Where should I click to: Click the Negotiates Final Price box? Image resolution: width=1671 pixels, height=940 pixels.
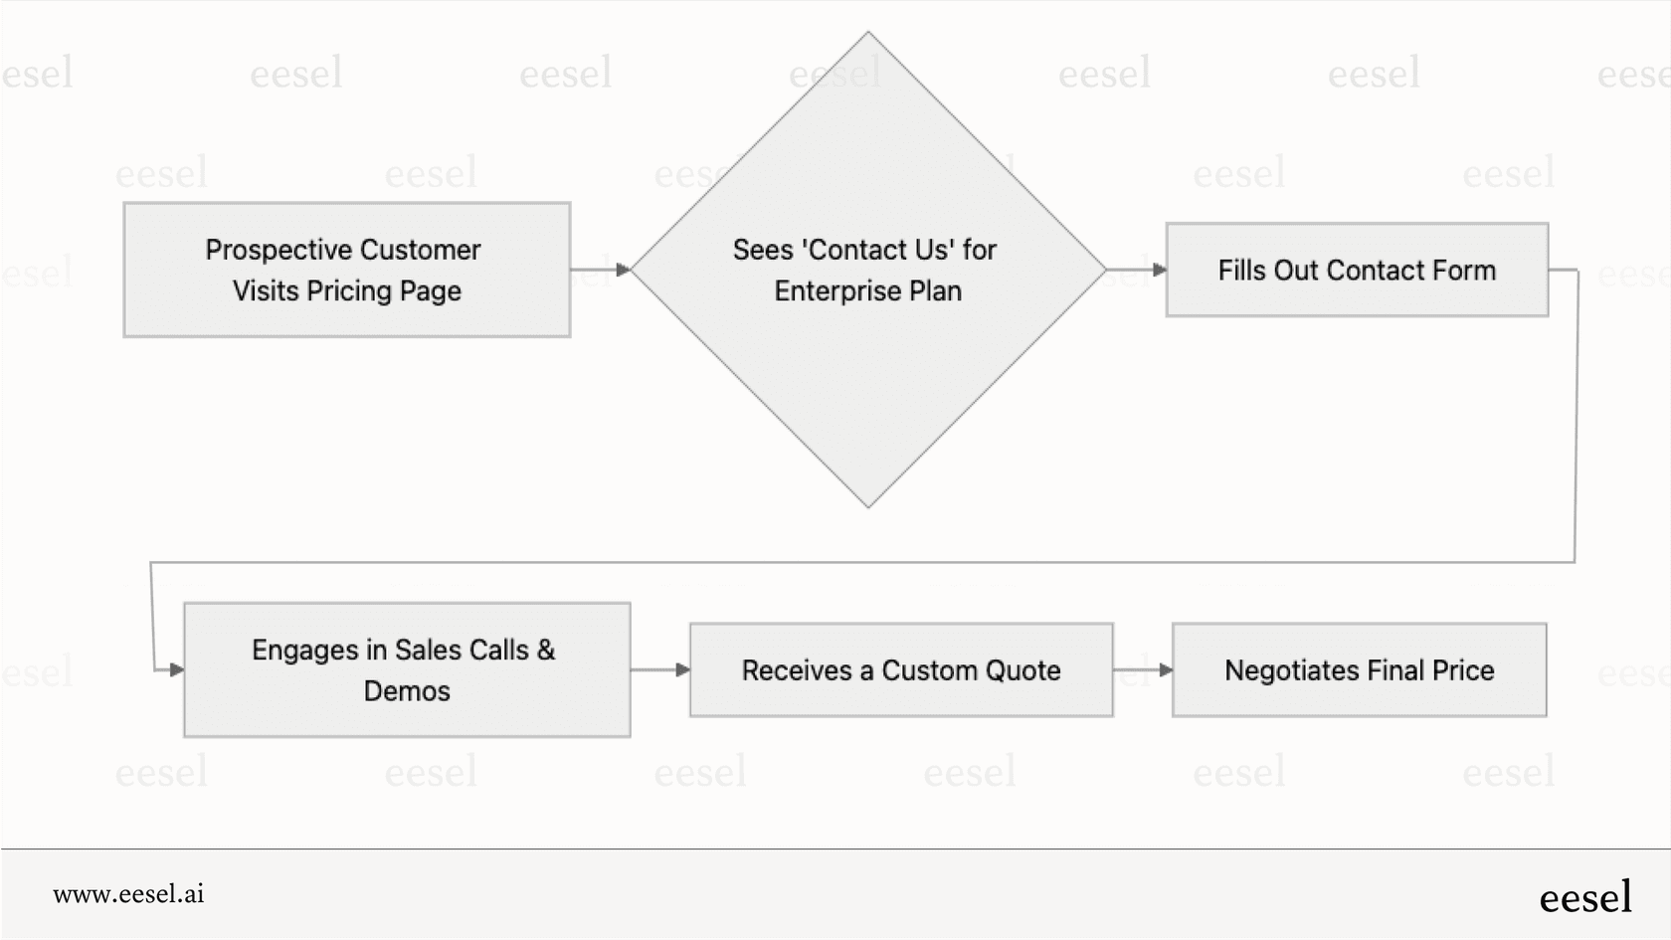tap(1359, 669)
